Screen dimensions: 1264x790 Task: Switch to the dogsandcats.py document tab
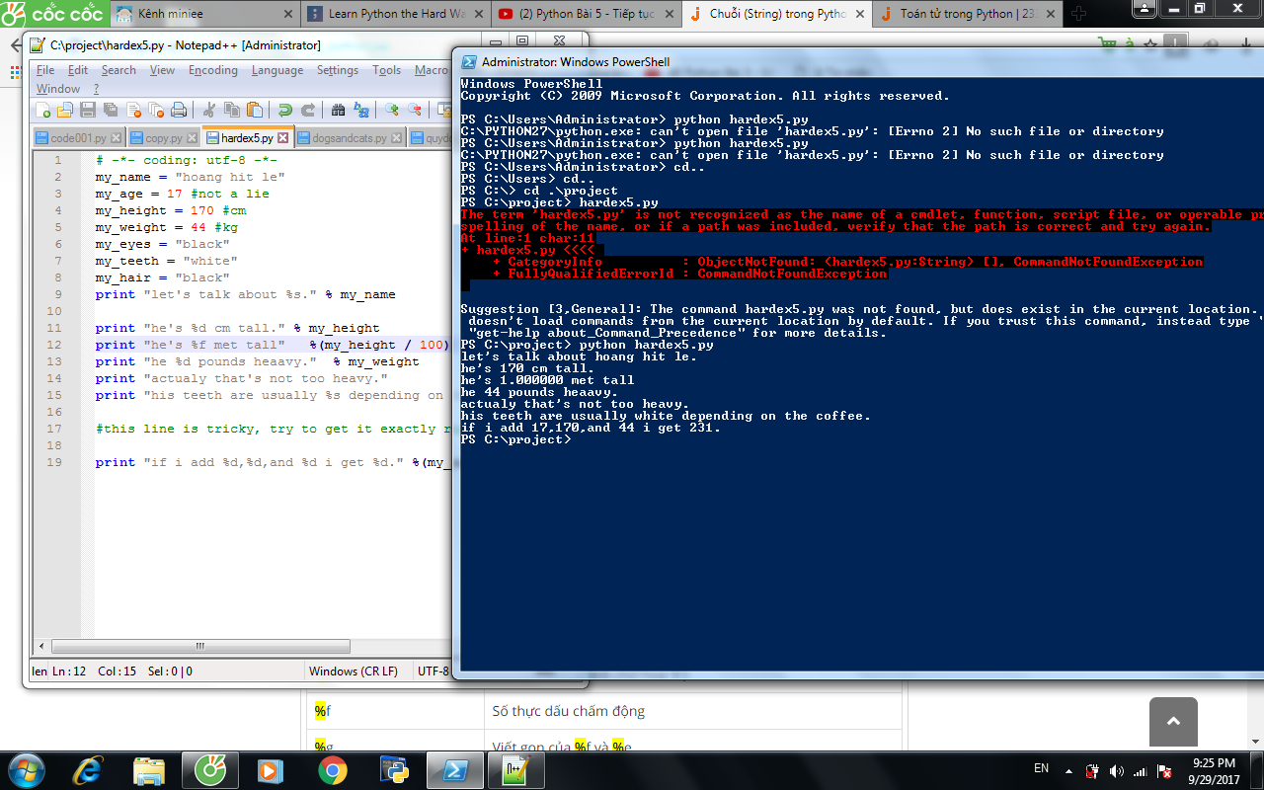(x=349, y=138)
